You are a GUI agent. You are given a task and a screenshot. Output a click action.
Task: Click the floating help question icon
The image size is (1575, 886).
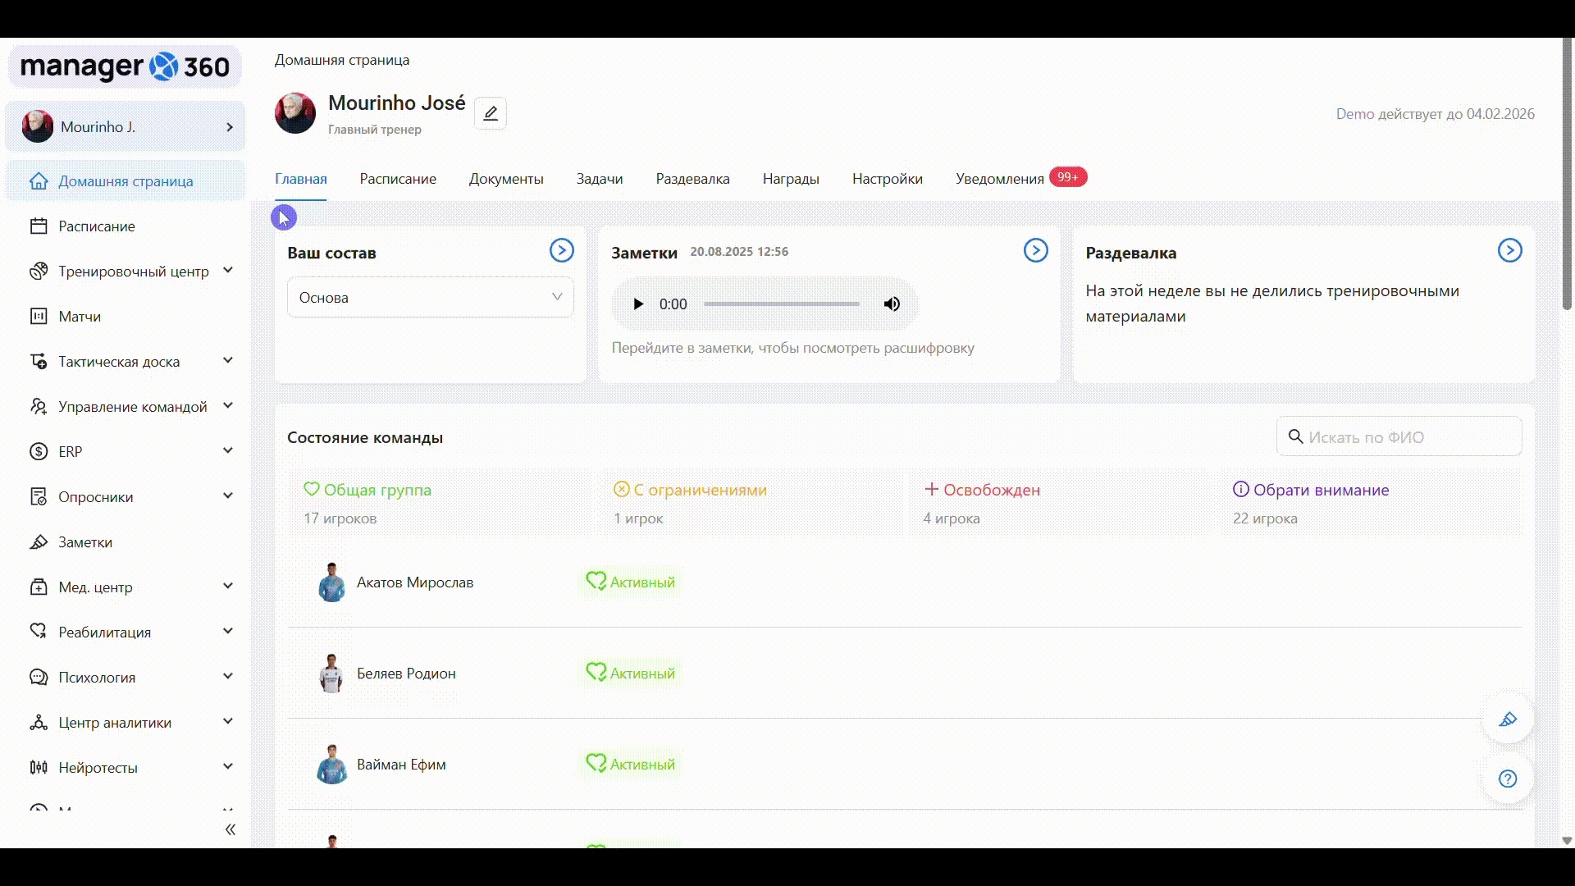click(x=1508, y=779)
